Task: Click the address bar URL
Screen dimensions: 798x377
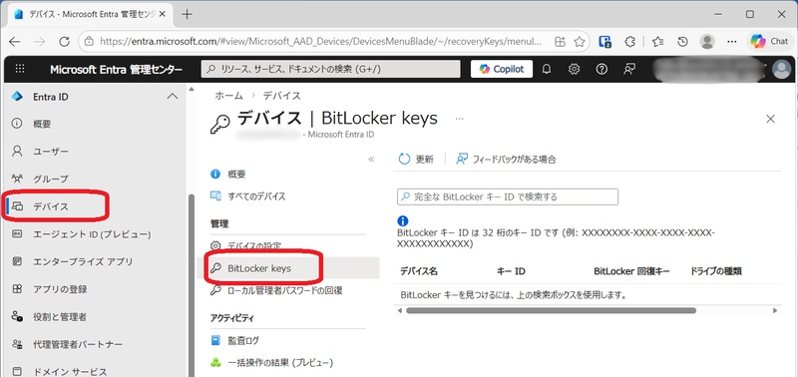Action: click(320, 42)
